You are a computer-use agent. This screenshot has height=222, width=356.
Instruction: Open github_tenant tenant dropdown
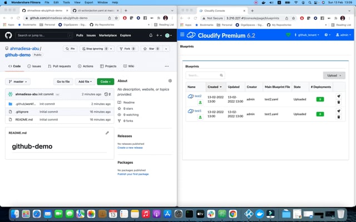[307, 35]
